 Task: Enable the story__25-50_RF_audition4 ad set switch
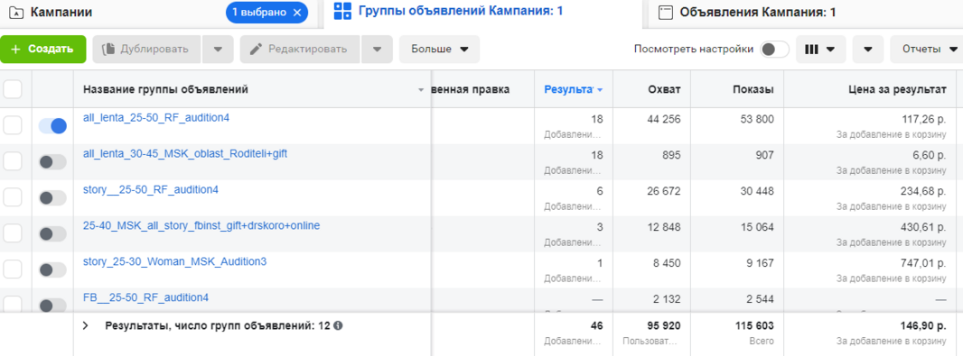(x=52, y=198)
